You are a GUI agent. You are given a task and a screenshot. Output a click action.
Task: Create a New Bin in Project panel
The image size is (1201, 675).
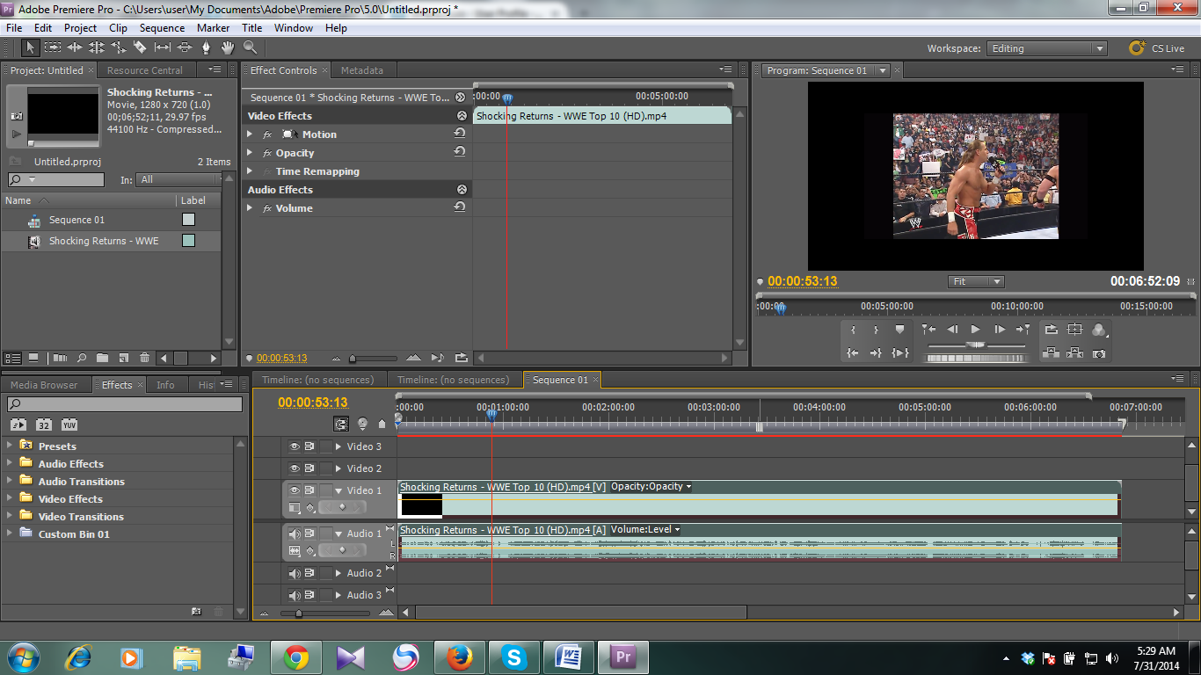[102, 358]
